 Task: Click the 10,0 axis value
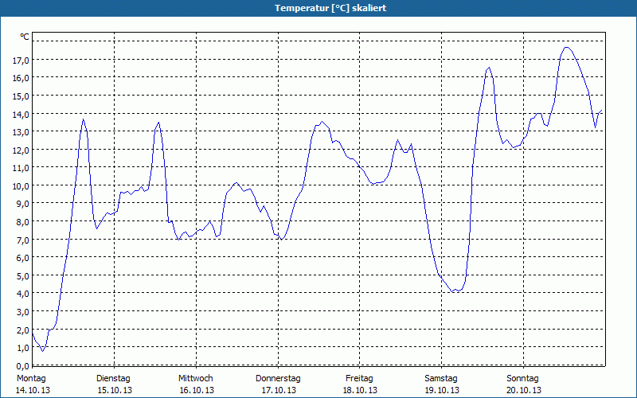pos(21,186)
